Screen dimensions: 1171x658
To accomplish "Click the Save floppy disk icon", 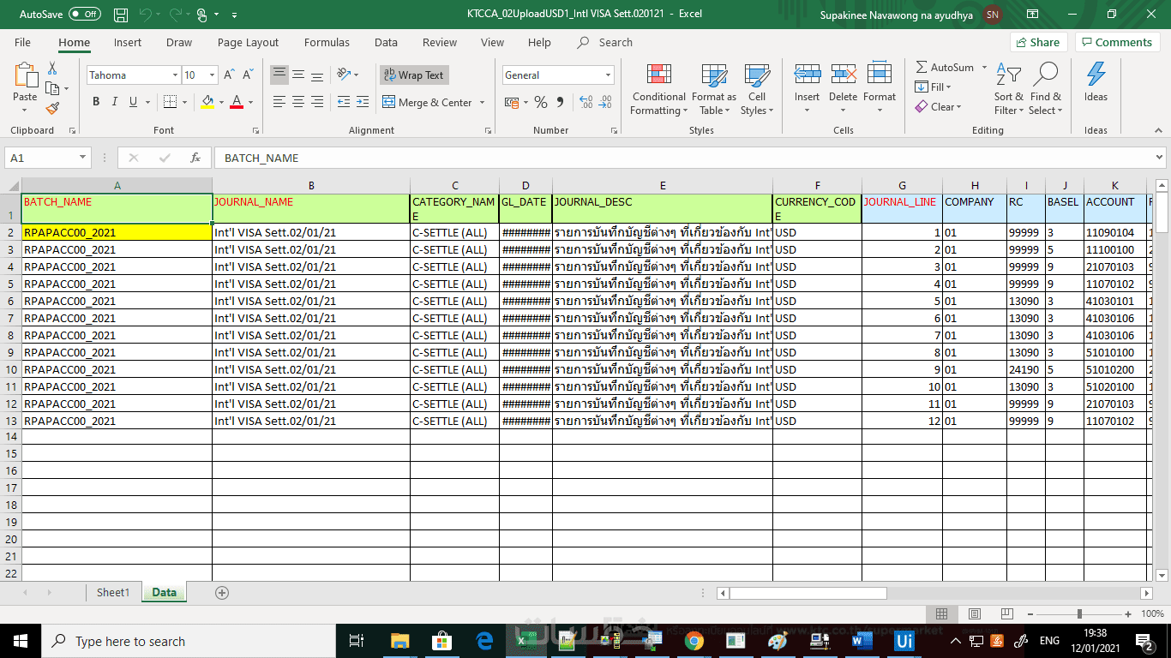I will [121, 15].
